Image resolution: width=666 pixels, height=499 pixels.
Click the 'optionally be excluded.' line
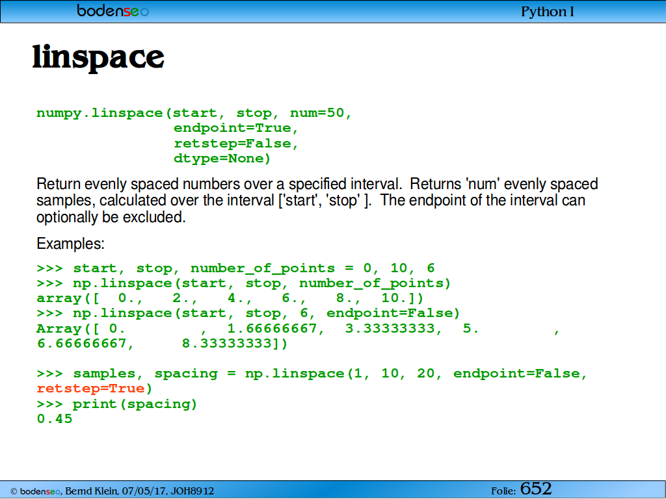click(111, 217)
